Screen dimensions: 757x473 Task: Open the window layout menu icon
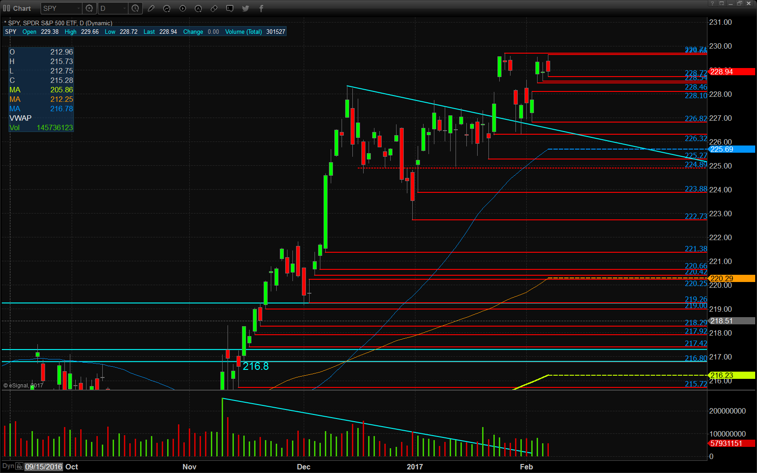coord(721,4)
